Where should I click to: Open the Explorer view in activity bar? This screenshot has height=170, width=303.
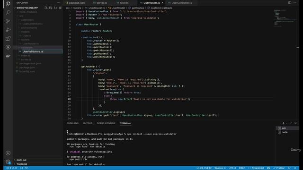click(8, 4)
